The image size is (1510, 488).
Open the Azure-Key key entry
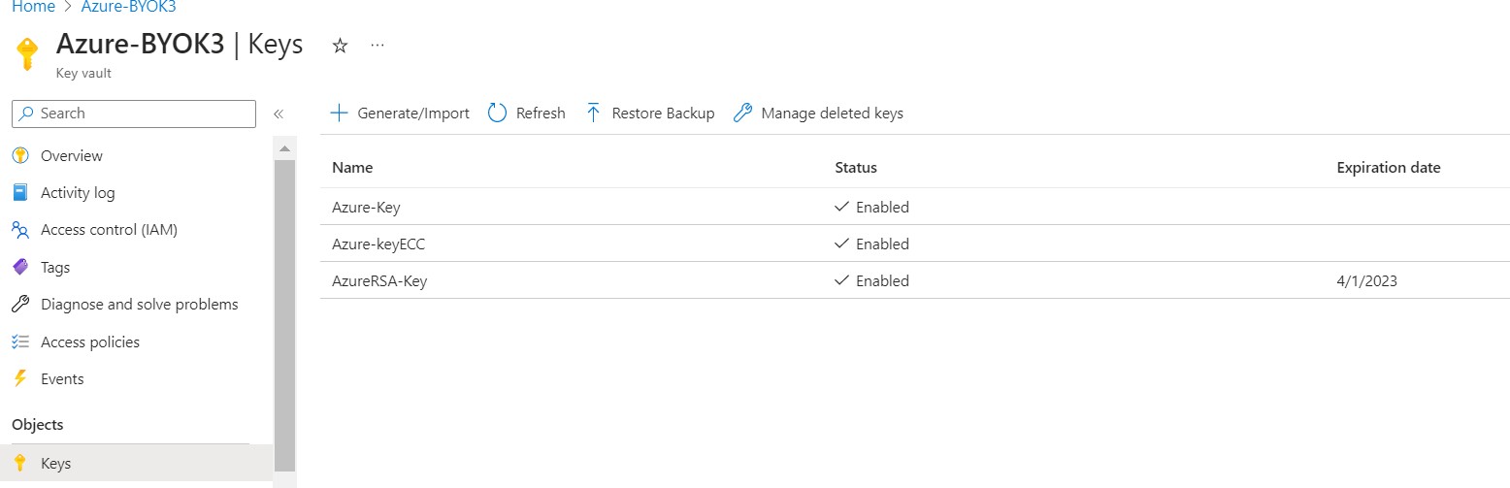366,207
